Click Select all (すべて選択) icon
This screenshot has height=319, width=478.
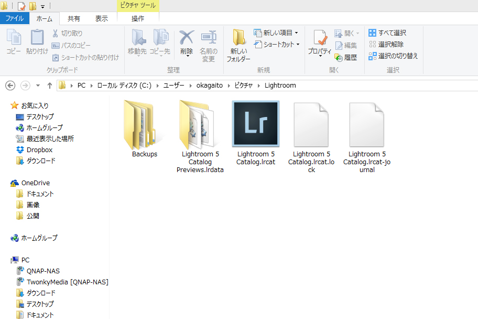click(x=372, y=33)
